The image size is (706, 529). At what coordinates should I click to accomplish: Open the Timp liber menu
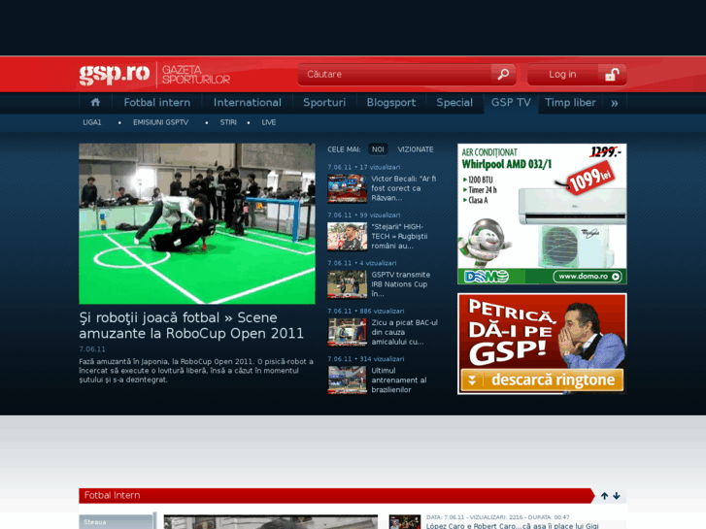570,103
